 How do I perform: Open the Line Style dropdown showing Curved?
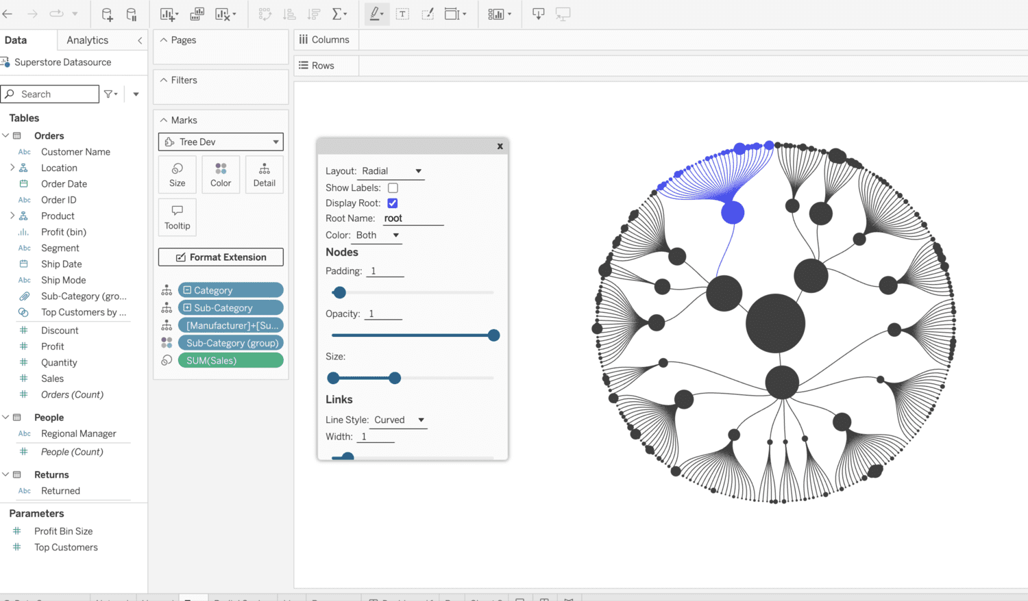click(398, 420)
